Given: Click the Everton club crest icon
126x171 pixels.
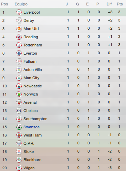Looking at the screenshot, I should [x=19, y=53].
